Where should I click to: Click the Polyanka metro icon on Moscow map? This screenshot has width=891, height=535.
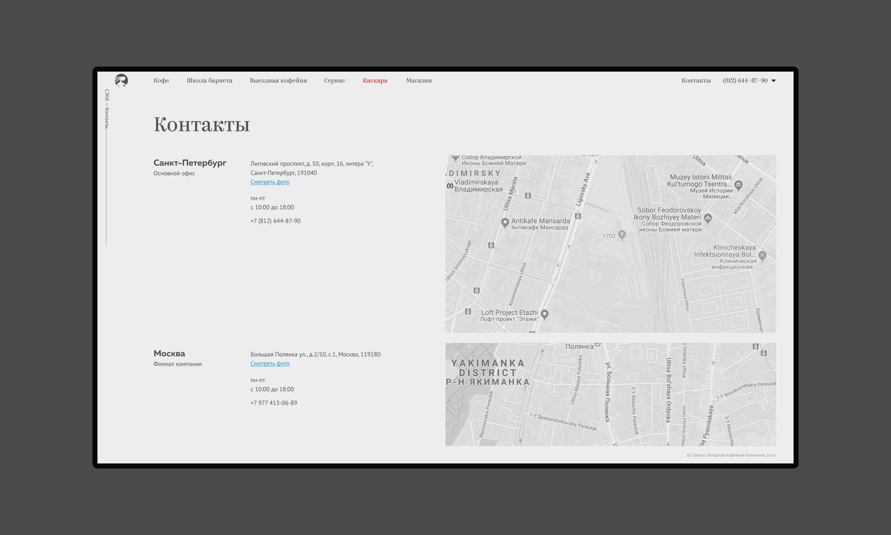coord(598,344)
